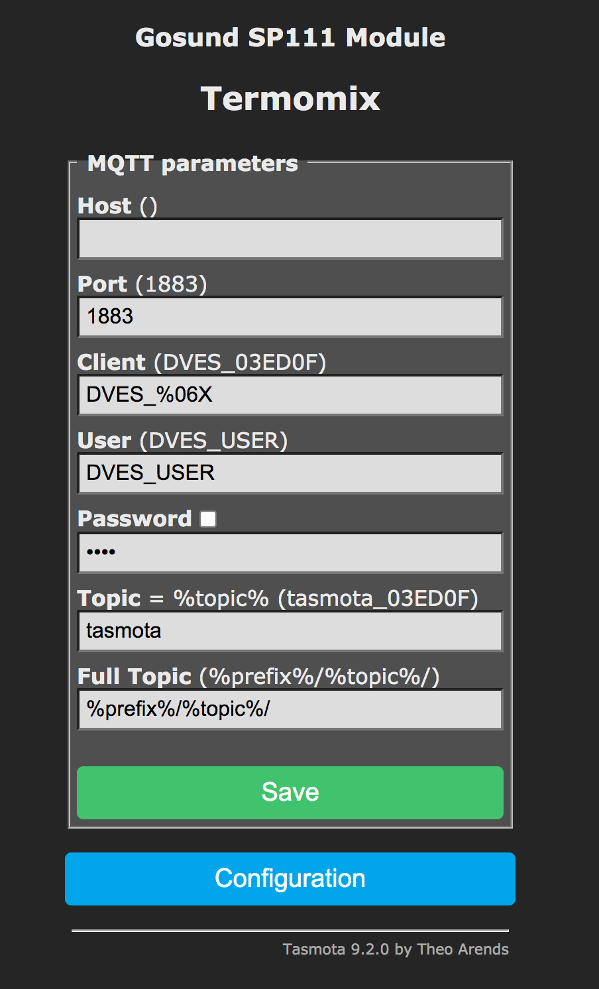Viewport: 599px width, 989px height.
Task: Focus the masked Password input field
Action: 290,553
